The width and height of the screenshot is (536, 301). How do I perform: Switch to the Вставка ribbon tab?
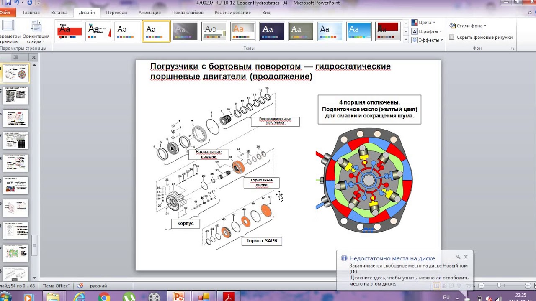[x=59, y=13]
